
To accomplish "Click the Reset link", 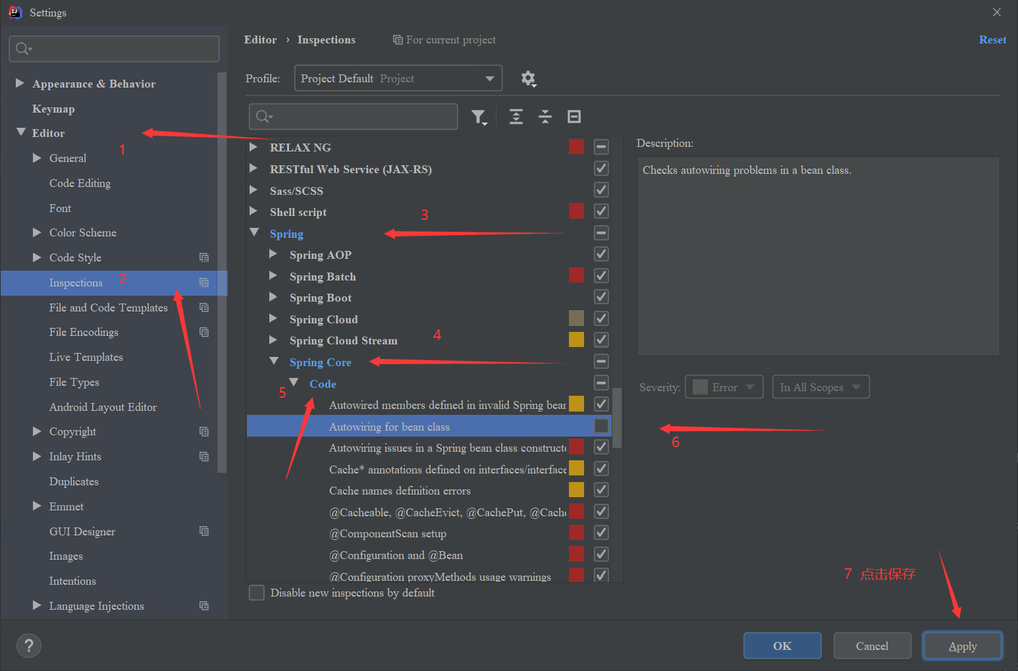I will [992, 40].
